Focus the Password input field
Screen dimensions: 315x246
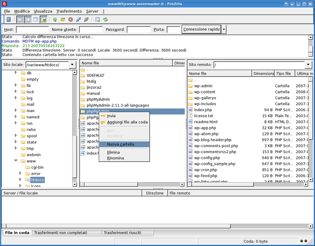tap(139, 30)
